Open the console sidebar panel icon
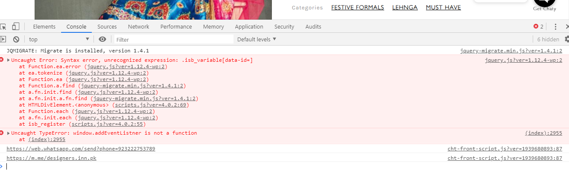The image size is (569, 173). pos(3,39)
